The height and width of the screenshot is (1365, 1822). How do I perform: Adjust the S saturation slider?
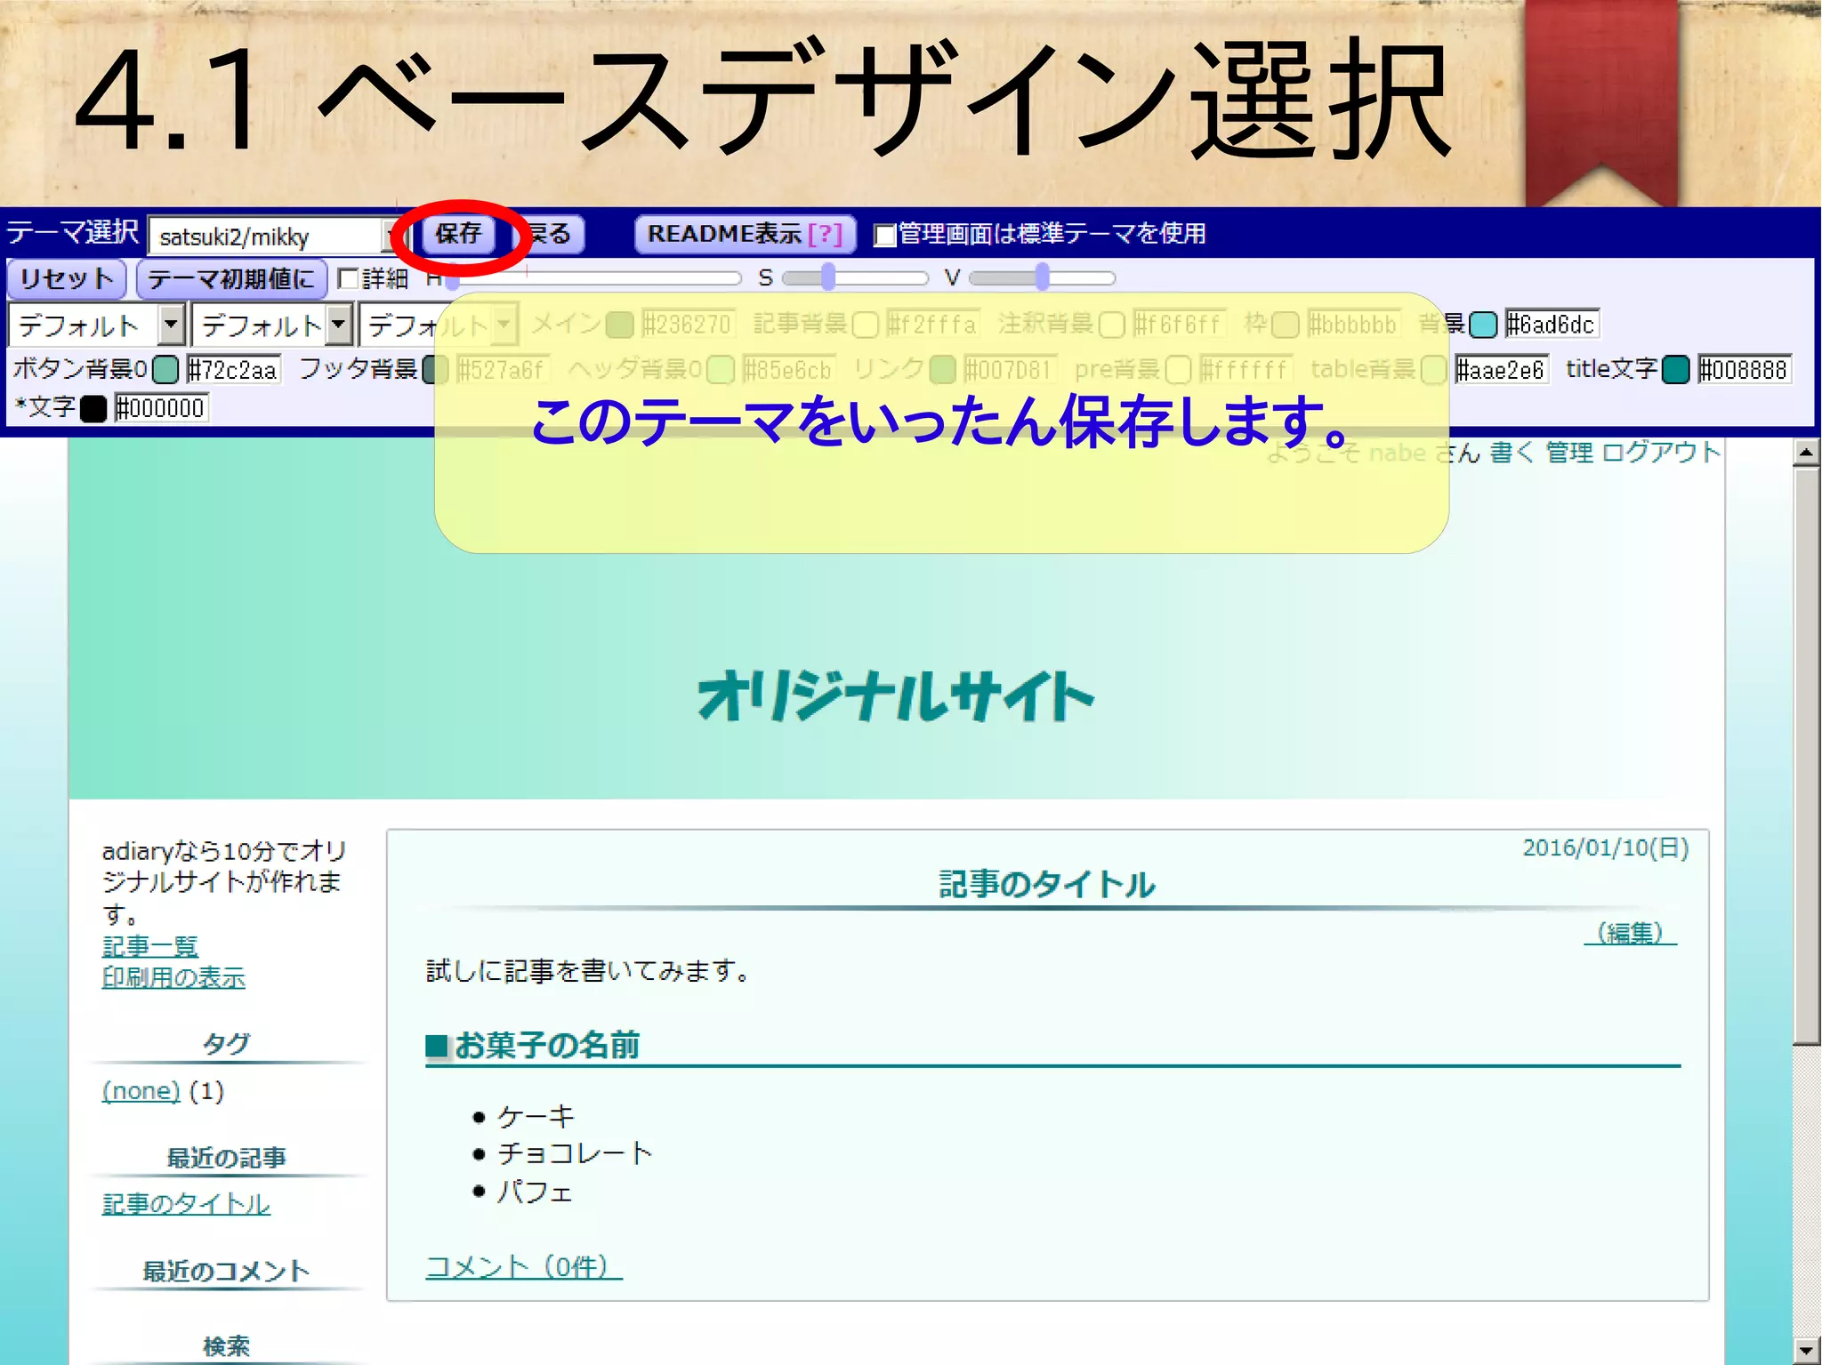(x=828, y=278)
